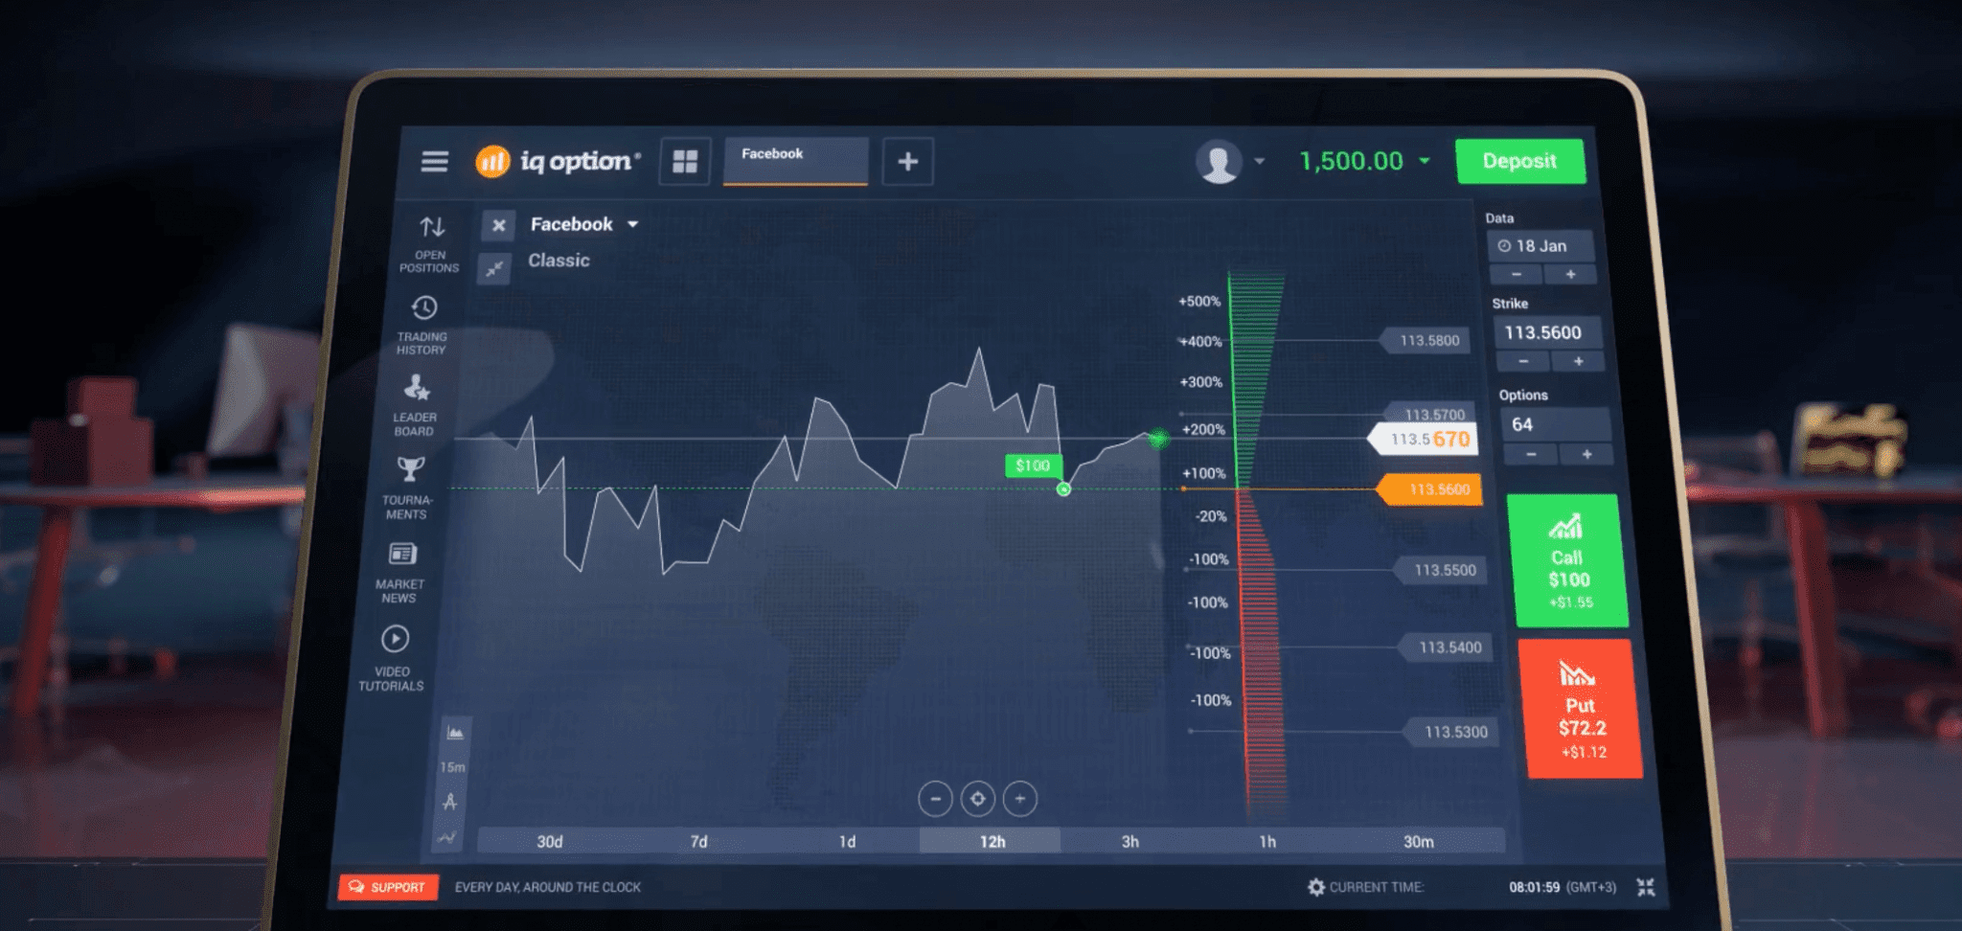Select the 113.5500 strike price
This screenshot has width=1962, height=931.
[1442, 570]
